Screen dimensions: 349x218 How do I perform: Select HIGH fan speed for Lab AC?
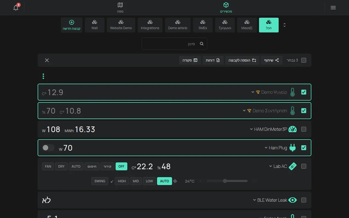tap(122, 181)
